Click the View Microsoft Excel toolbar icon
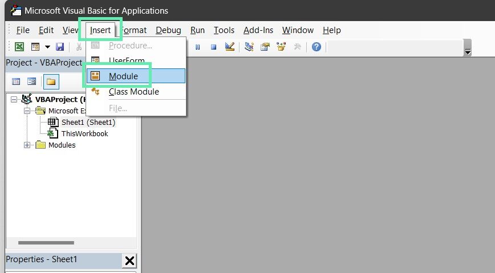The height and width of the screenshot is (273, 495). pos(19,47)
